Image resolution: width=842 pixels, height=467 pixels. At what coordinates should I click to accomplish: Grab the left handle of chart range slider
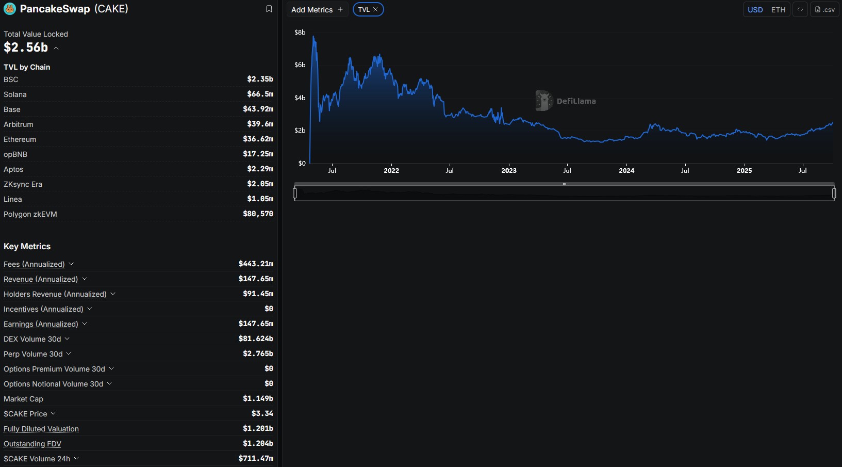(x=295, y=194)
